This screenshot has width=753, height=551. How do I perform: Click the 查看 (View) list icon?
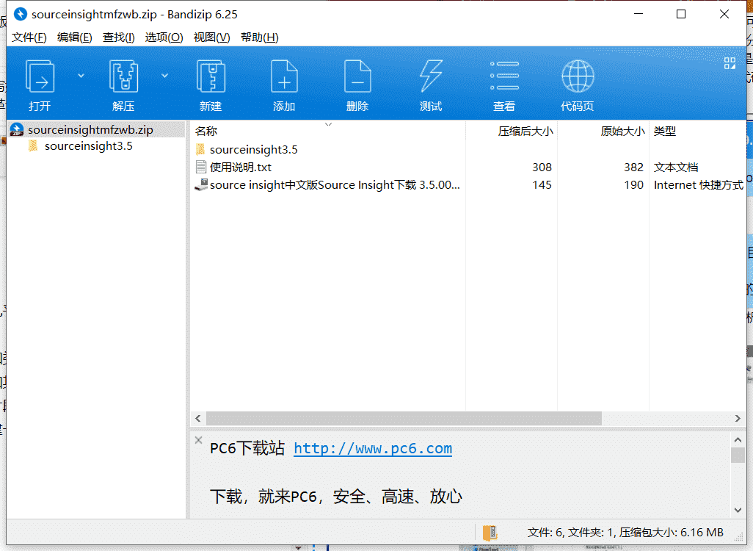click(504, 76)
